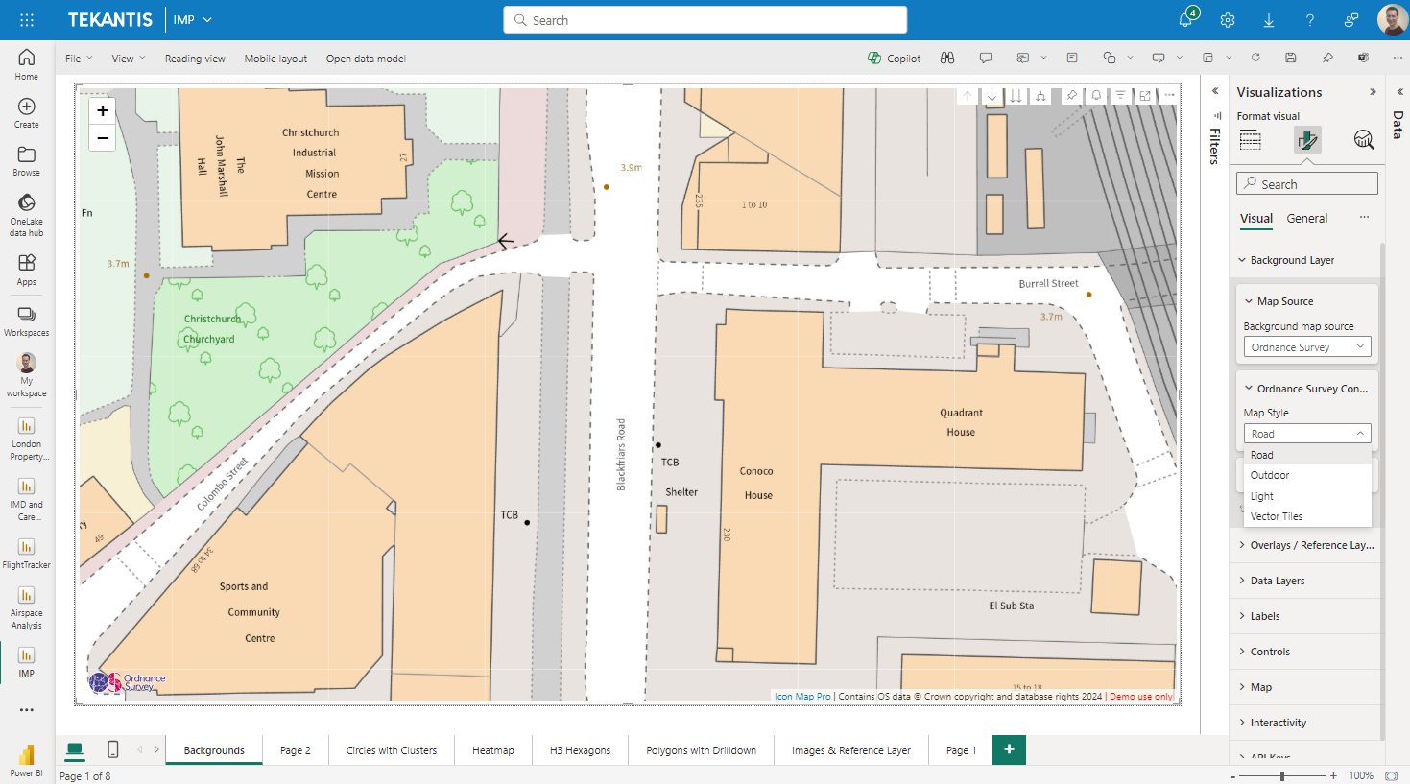
Task: Pin the map visual to a dashboard
Action: (x=1072, y=95)
